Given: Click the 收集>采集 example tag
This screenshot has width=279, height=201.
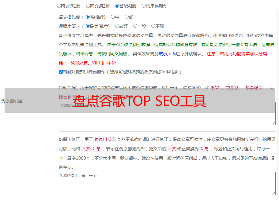Looking at the screenshot, I should pyautogui.click(x=91, y=149).
